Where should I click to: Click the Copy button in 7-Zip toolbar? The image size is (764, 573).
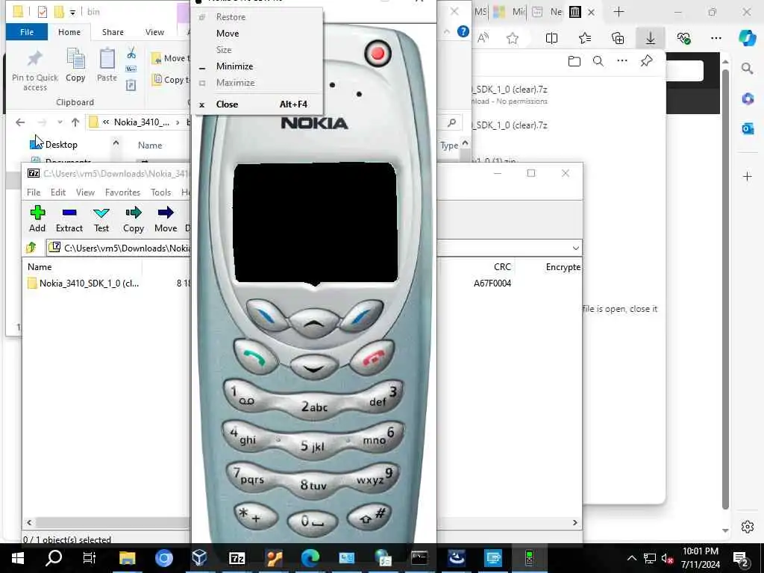coord(133,219)
